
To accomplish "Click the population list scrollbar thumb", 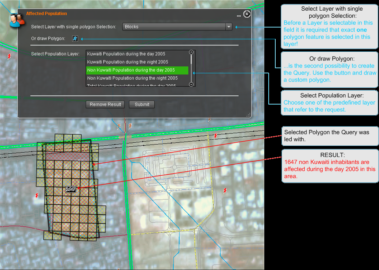I will coord(191,59).
